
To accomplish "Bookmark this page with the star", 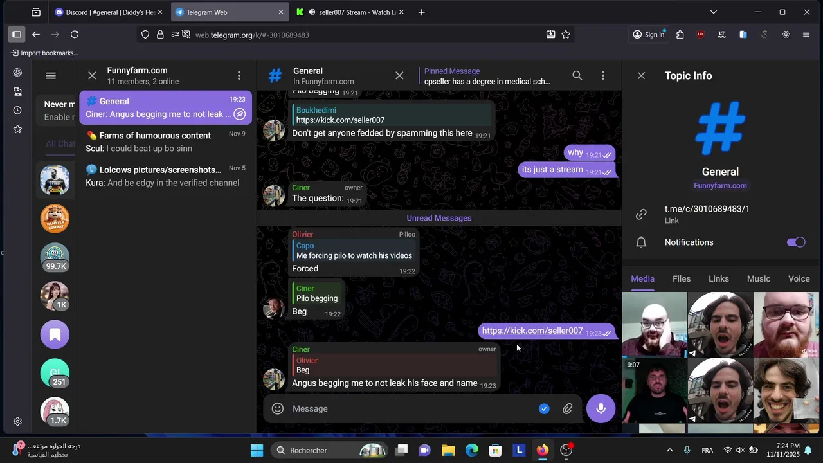I will pos(566,35).
